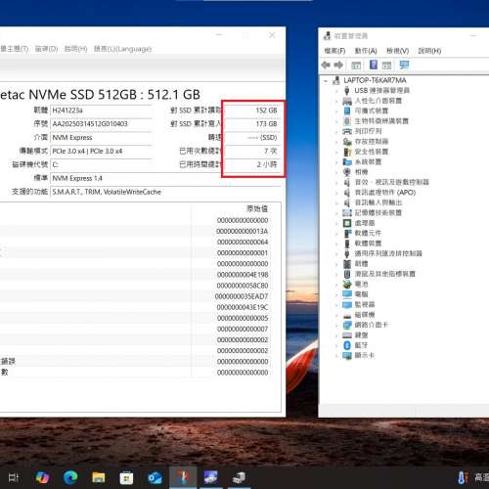Click the 列印佇列 printer icon
This screenshot has height=489, width=489.
[x=347, y=131]
